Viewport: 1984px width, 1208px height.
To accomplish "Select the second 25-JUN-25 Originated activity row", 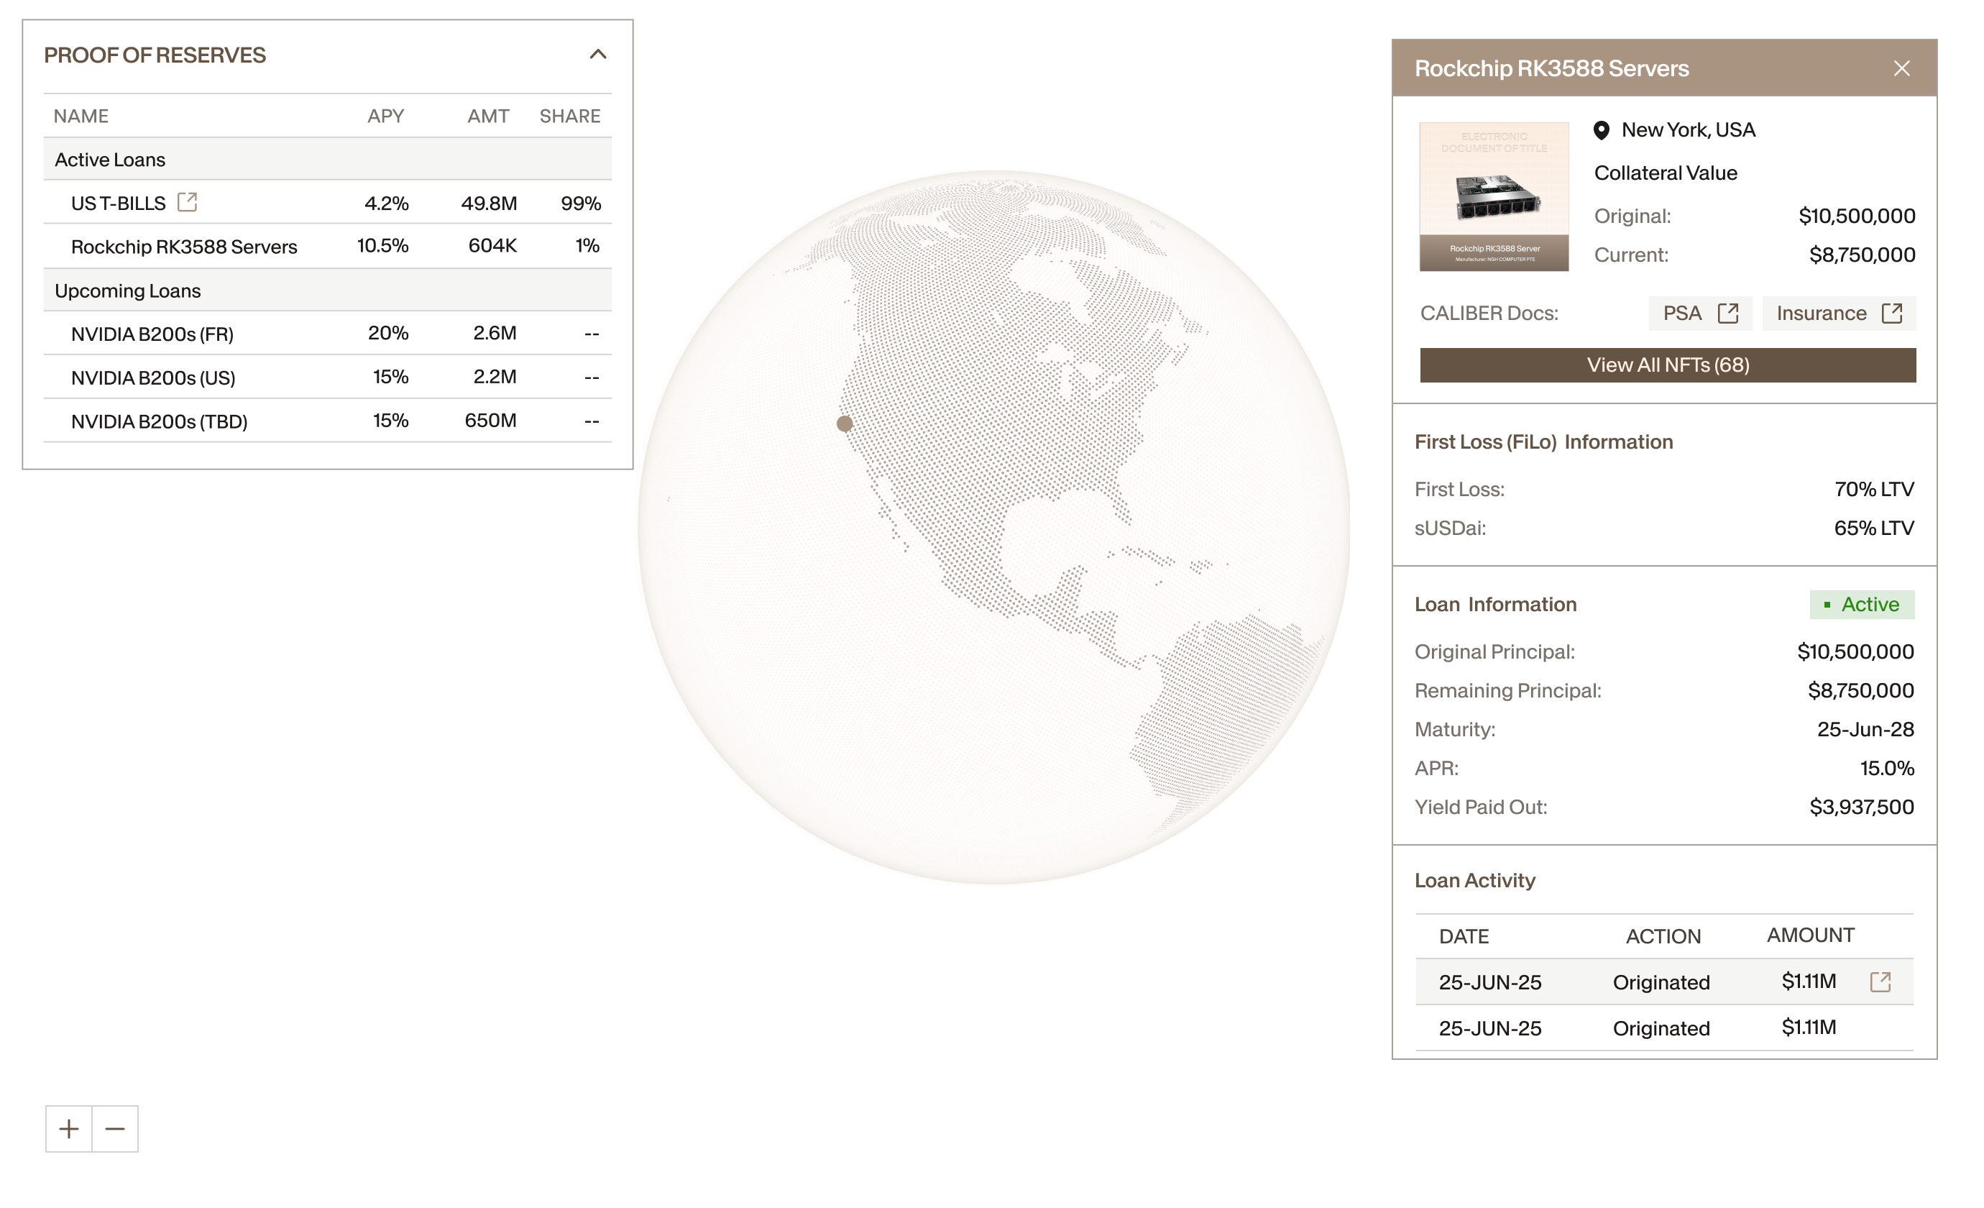I will (1663, 1028).
